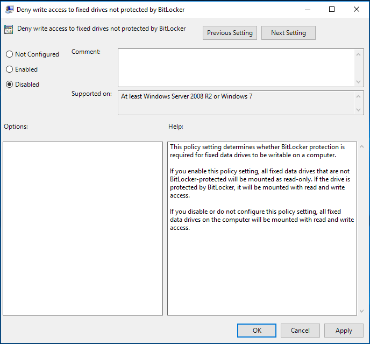Screen dimensions: 370x344
Task: Click the Help paragraph starting 'If you enable this policy'
Action: tap(260, 184)
